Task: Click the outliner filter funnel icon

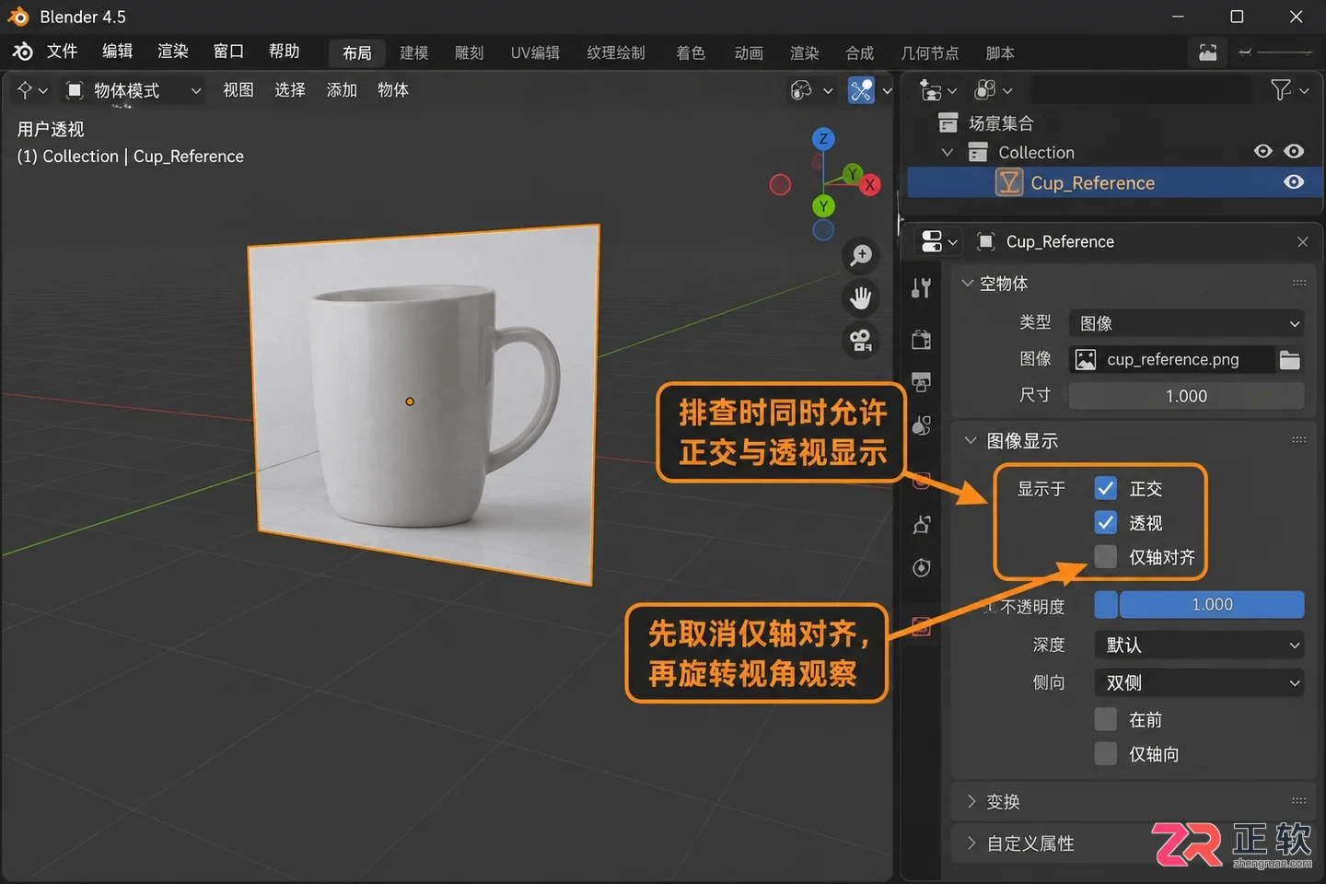Action: click(x=1281, y=89)
